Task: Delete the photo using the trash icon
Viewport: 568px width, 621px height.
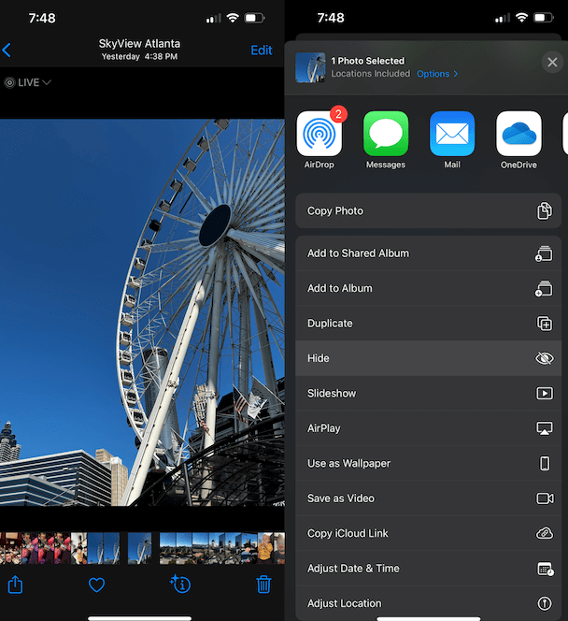Action: click(263, 585)
